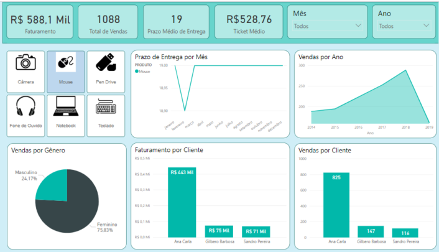439x252 pixels.
Task: Click the Ticket Médio card
Action: (x=249, y=23)
